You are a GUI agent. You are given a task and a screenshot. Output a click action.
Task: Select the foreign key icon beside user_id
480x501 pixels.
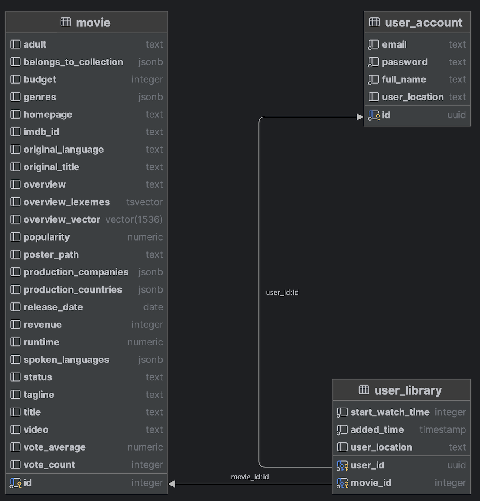[x=342, y=465]
